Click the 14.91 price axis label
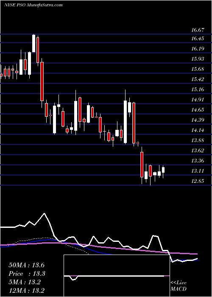 198,100
